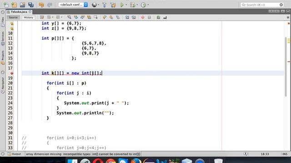Expand the Debug Project dropdown arrow
The width and height of the screenshot is (291, 163).
tap(137, 5)
